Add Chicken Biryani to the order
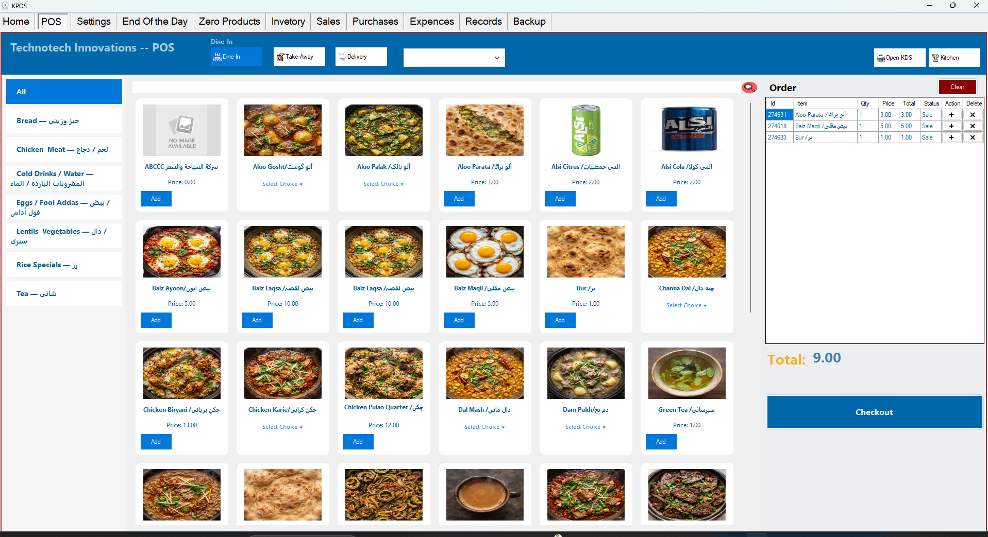The height and width of the screenshot is (537, 988). (x=156, y=442)
